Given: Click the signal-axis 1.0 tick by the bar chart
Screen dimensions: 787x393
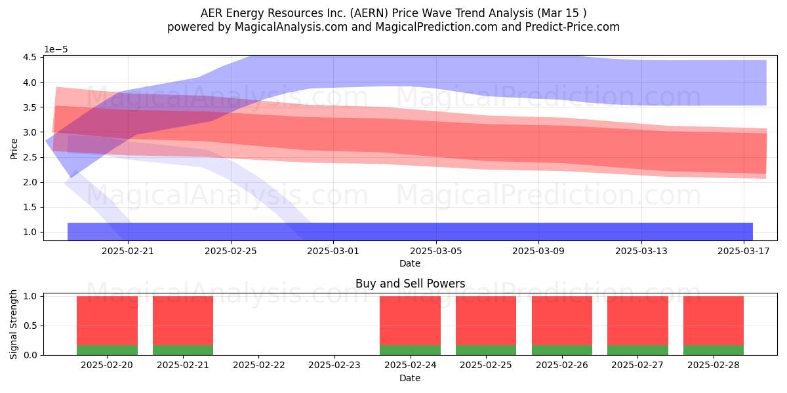Looking at the screenshot, I should click(x=31, y=296).
